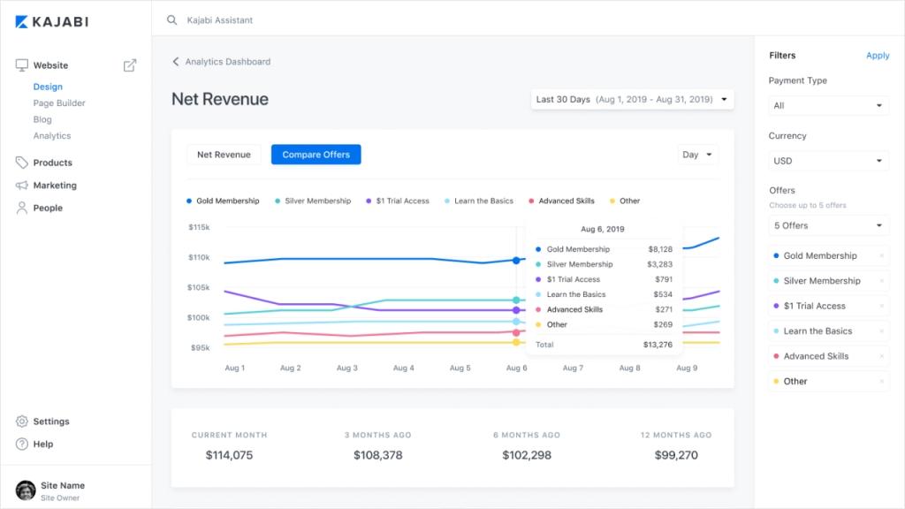
Task: Click the search magnifier icon
Action: point(171,19)
